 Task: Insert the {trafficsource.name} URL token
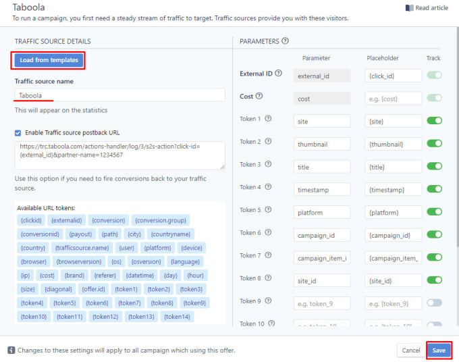[82, 248]
